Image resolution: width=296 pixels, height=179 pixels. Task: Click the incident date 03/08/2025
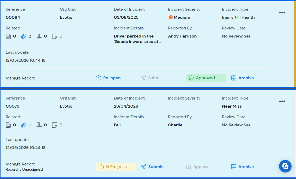126,17
